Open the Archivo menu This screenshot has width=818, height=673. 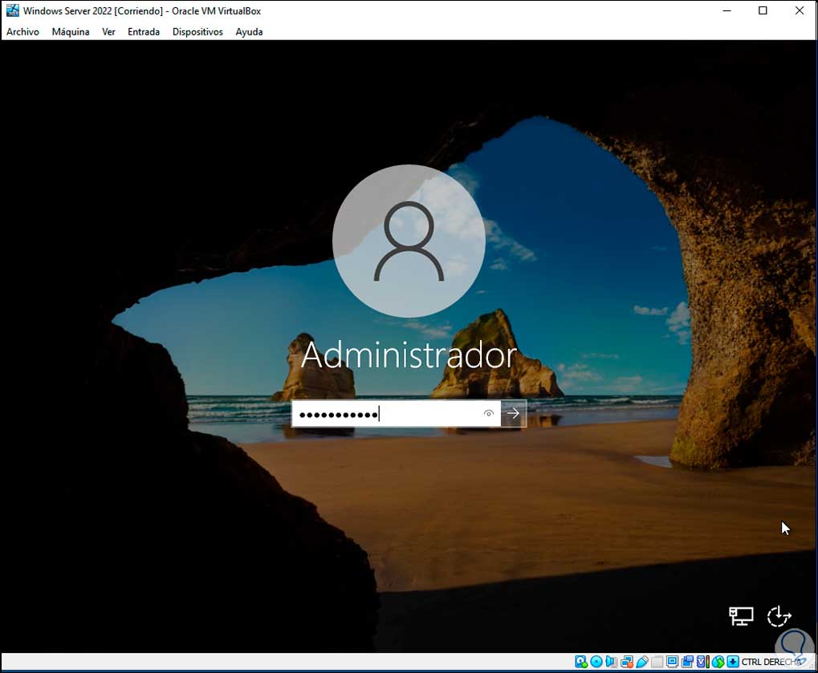pyautogui.click(x=22, y=32)
